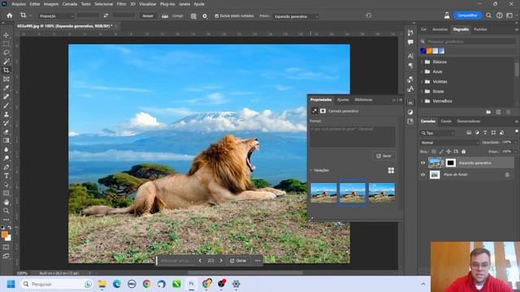Image resolution: width=520 pixels, height=292 pixels.
Task: Open more options in contextual task bar
Action: click(x=258, y=260)
